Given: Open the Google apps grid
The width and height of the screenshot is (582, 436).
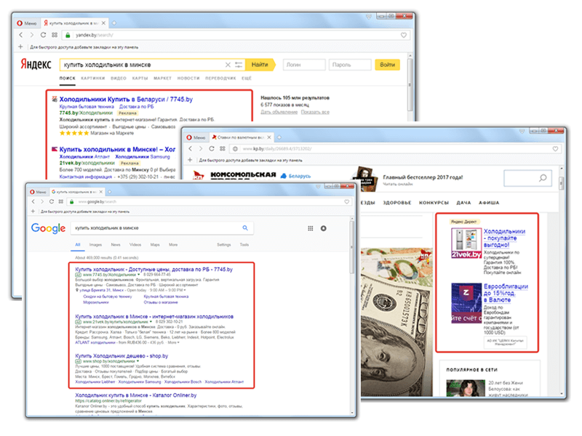Looking at the screenshot, I should [x=311, y=228].
